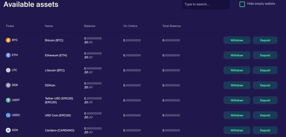The height and width of the screenshot is (137, 286).
Task: Withdraw from the BTC wallet
Action: pyautogui.click(x=237, y=40)
